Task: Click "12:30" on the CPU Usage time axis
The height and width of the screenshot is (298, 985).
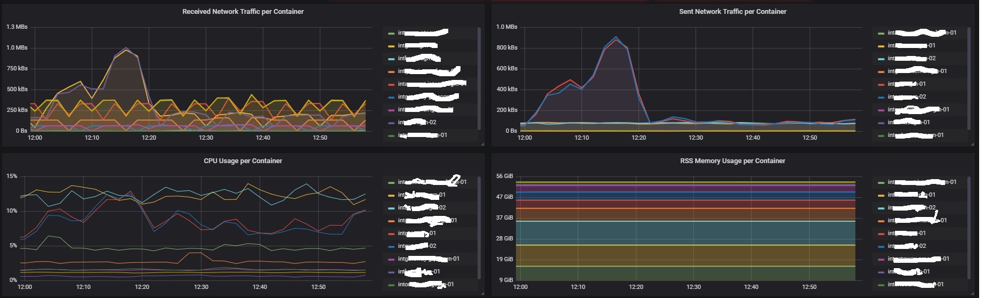Action: tap(201, 287)
